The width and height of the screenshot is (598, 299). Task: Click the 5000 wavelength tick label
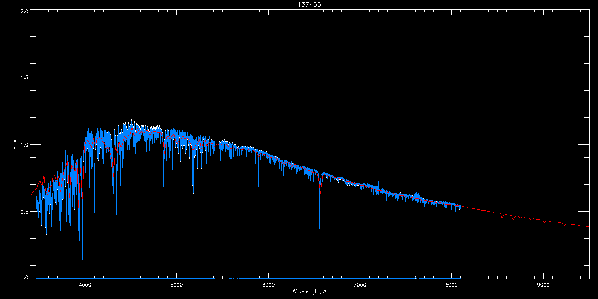[x=176, y=285]
